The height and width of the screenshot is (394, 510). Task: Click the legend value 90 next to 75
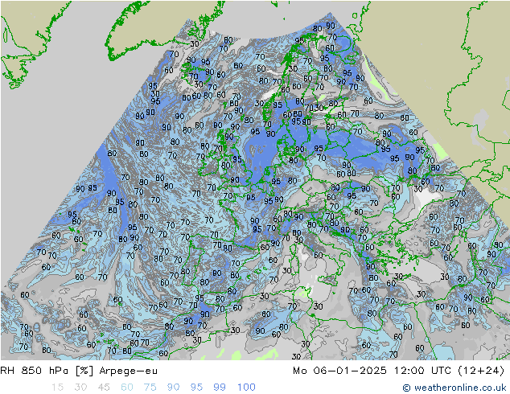173,388
